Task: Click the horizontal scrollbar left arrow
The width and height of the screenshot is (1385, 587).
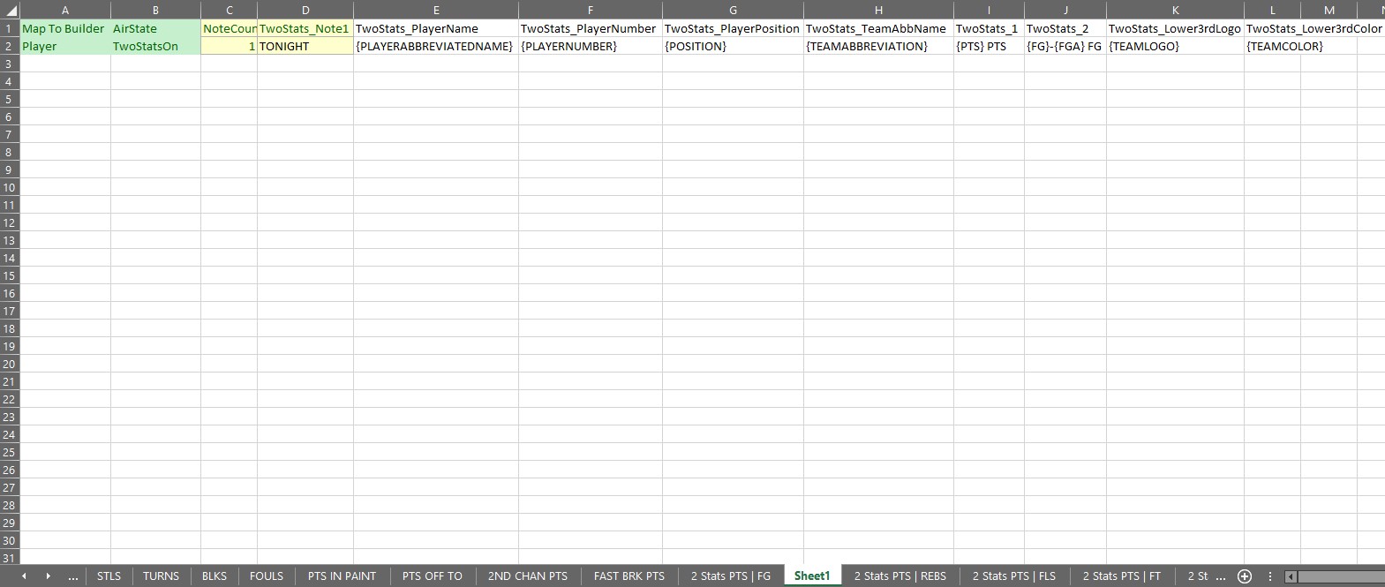Action: (x=1291, y=576)
